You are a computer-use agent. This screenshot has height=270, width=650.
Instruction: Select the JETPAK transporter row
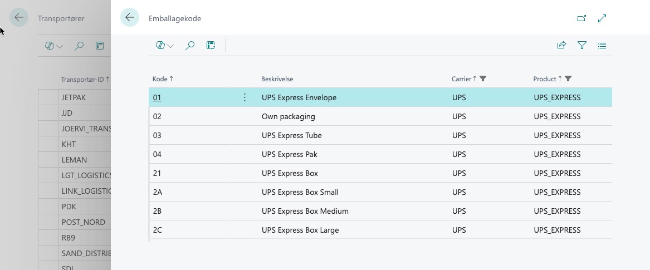[x=74, y=97]
